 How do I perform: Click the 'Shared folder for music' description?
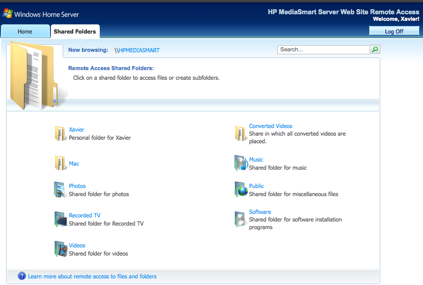278,168
